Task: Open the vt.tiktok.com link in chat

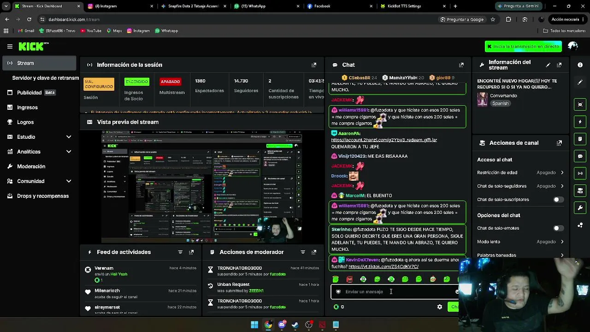Action: [383, 267]
